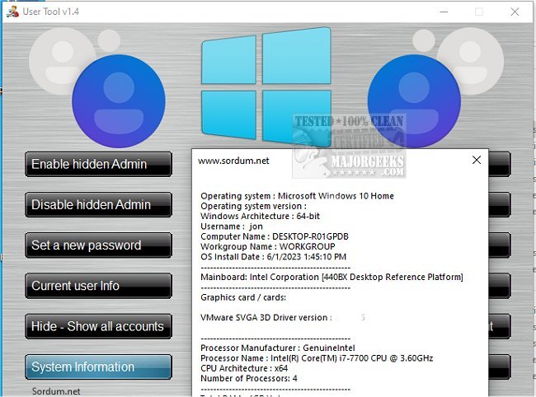This screenshot has height=397, width=536.
Task: Select the Graphics card / cards line
Action: coord(243,297)
